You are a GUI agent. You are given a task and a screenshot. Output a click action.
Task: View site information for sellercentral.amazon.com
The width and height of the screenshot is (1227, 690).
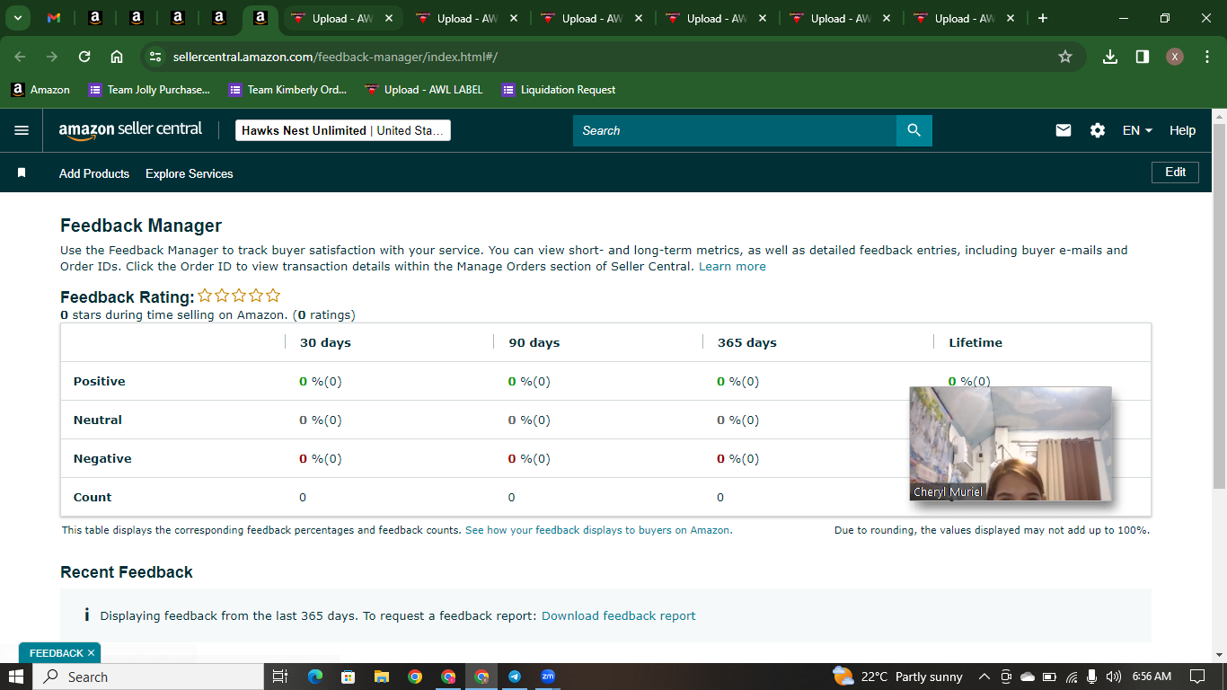coord(155,57)
